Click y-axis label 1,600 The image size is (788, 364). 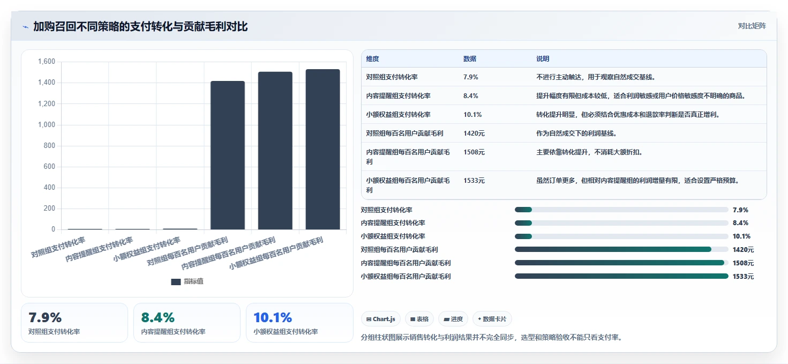tap(47, 62)
